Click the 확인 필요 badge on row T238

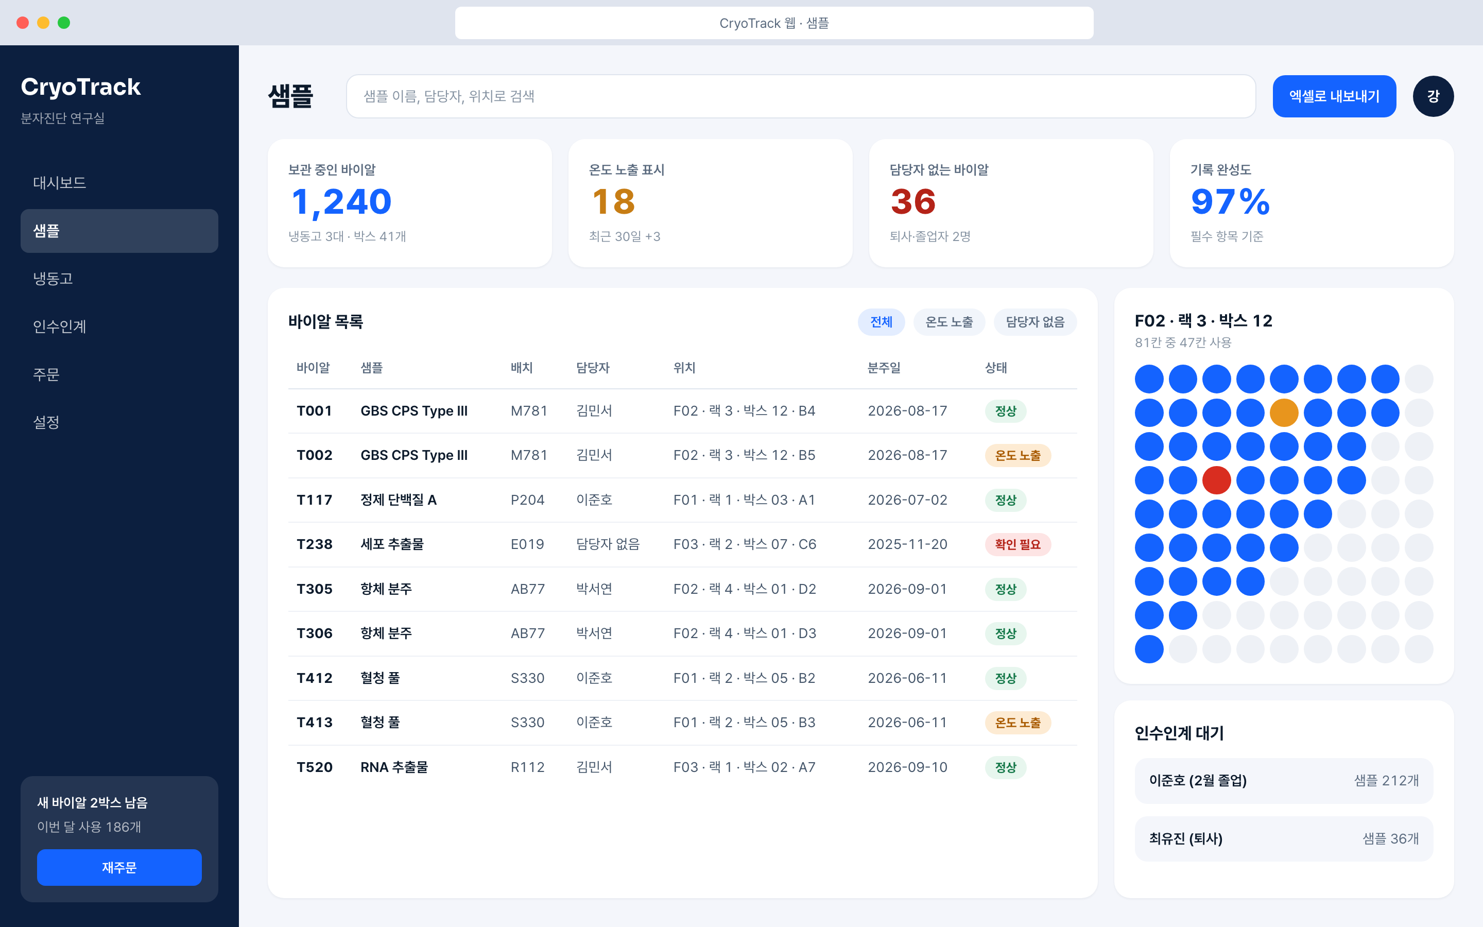coord(1018,544)
